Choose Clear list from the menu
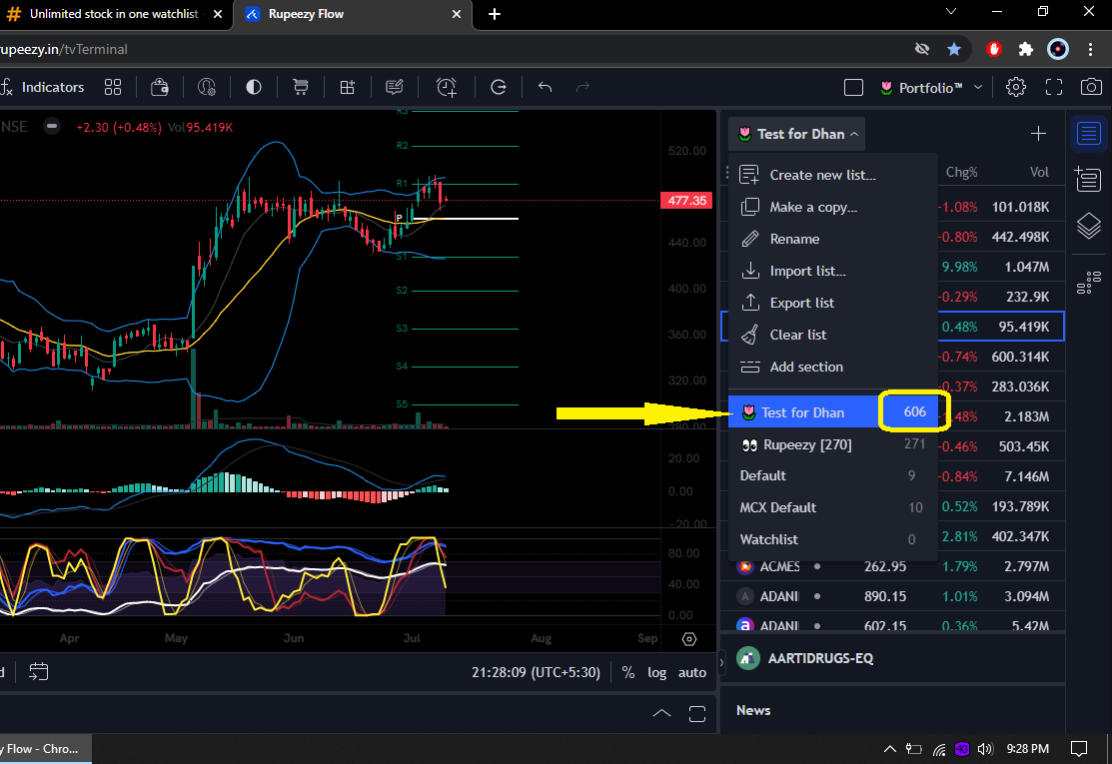This screenshot has width=1112, height=764. tap(832, 335)
